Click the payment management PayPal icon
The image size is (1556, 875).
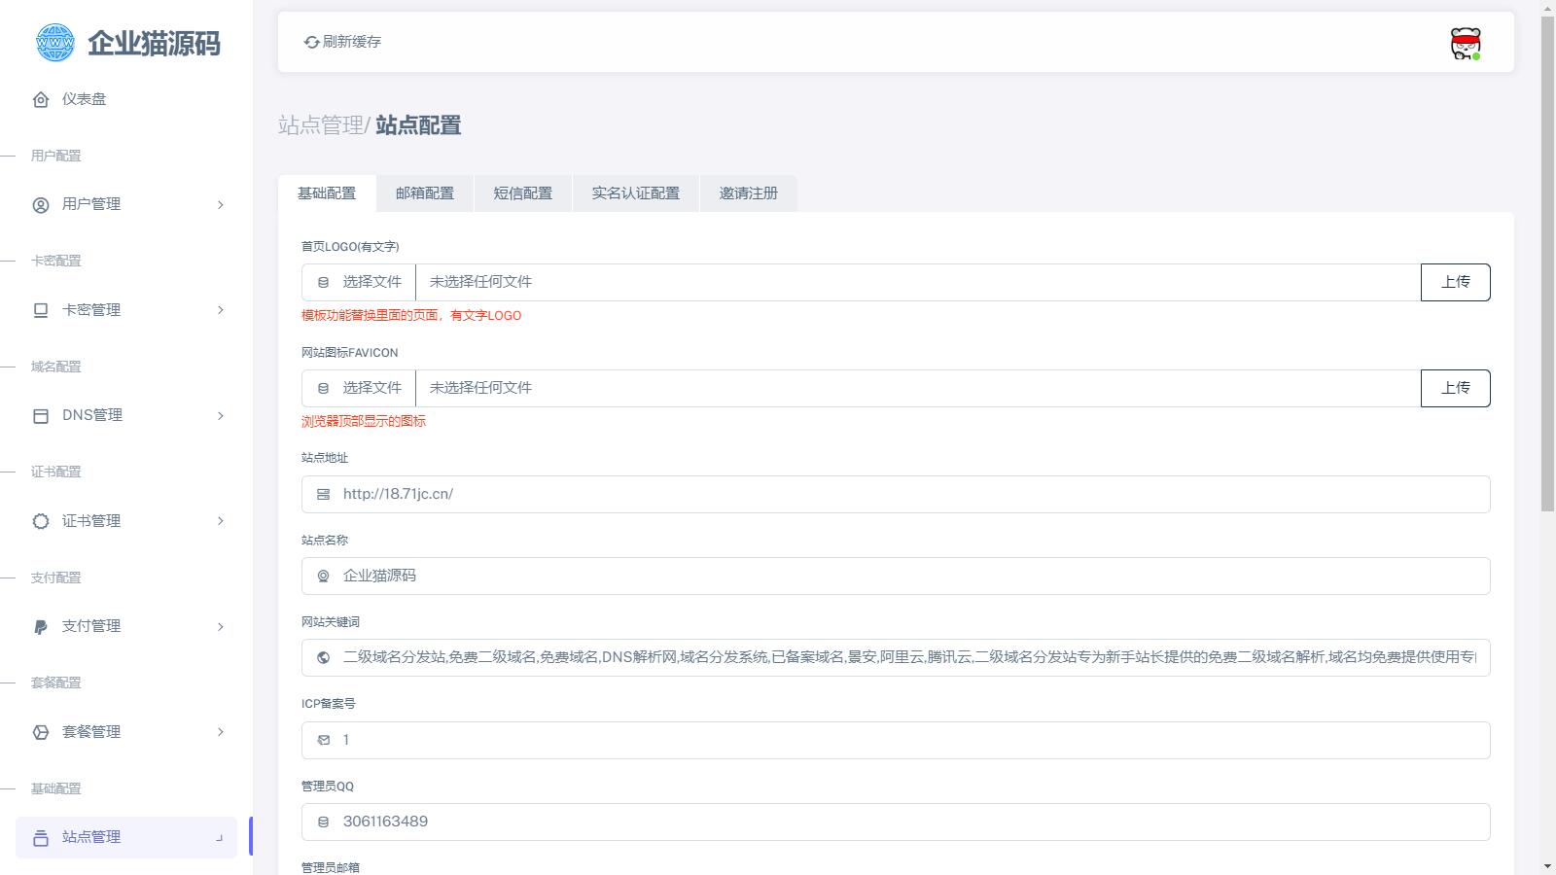coord(41,627)
